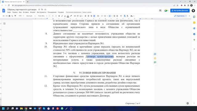Screen dimensions: 197x111
Task: Open comment history icon in header
Action: pos(160,10)
